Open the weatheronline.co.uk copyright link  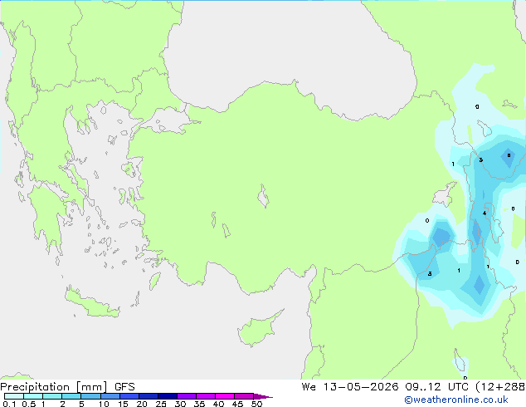pyautogui.click(x=456, y=400)
